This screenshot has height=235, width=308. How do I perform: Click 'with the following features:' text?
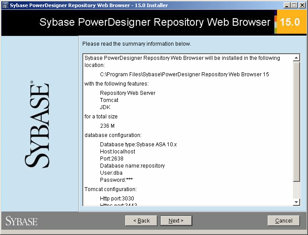click(116, 84)
